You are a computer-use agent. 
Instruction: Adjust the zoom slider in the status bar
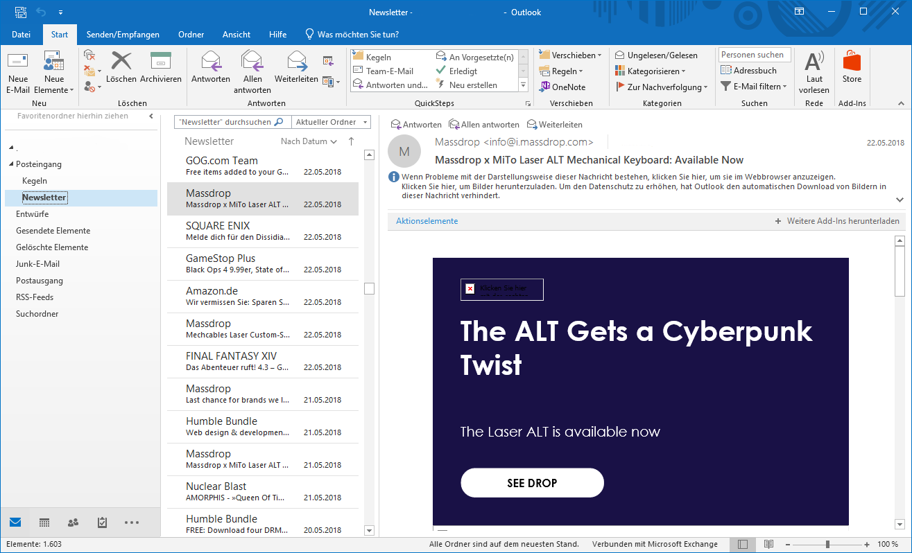click(x=827, y=545)
